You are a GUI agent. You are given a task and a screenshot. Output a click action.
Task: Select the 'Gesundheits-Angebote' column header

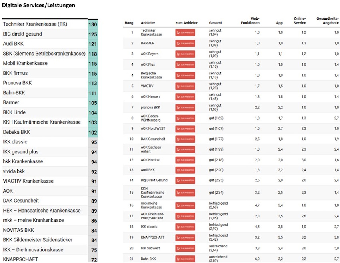tap(327, 21)
